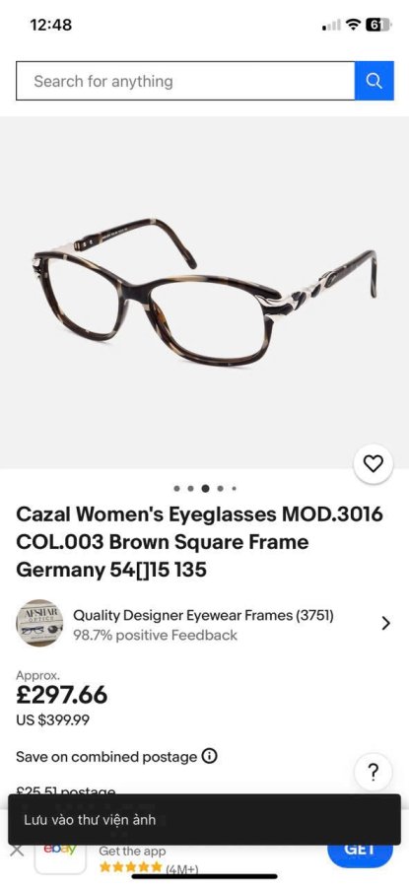Dismiss the eBay app banner
The height and width of the screenshot is (887, 409).
click(17, 851)
